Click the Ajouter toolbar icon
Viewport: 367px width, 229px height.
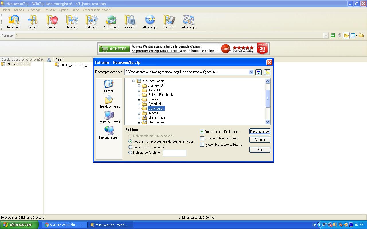(x=72, y=22)
